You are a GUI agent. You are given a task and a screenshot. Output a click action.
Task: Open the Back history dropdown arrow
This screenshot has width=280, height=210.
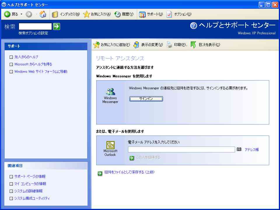pyautogui.click(x=21, y=14)
